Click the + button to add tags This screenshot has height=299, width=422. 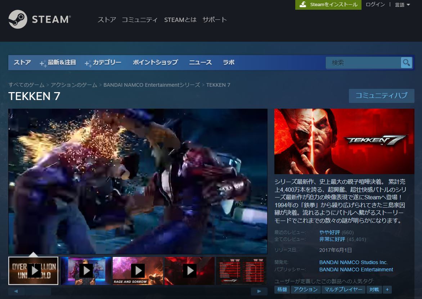[x=387, y=290]
